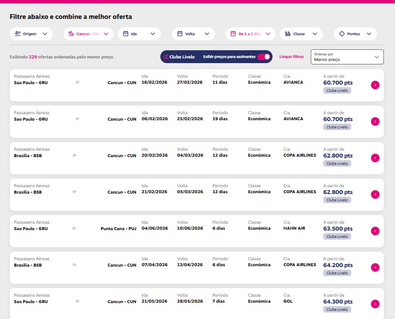Click the landing plane icon in Cancun filter
The height and width of the screenshot is (319, 395).
[71, 34]
